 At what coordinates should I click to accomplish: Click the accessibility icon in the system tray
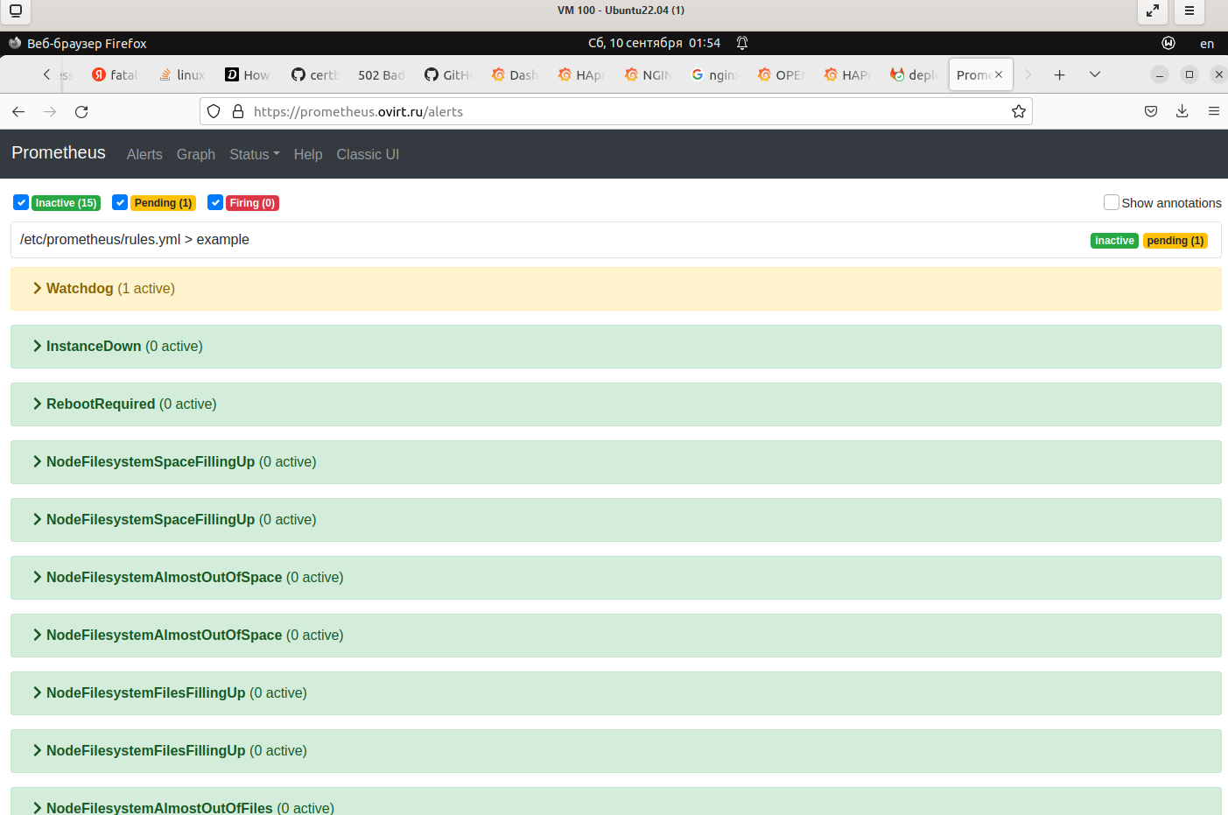click(x=1168, y=43)
